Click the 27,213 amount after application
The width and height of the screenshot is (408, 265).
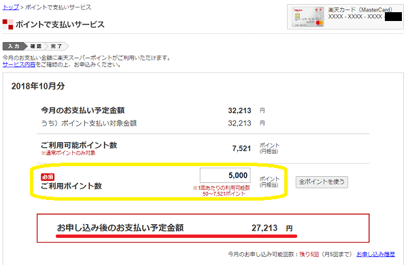[265, 228]
